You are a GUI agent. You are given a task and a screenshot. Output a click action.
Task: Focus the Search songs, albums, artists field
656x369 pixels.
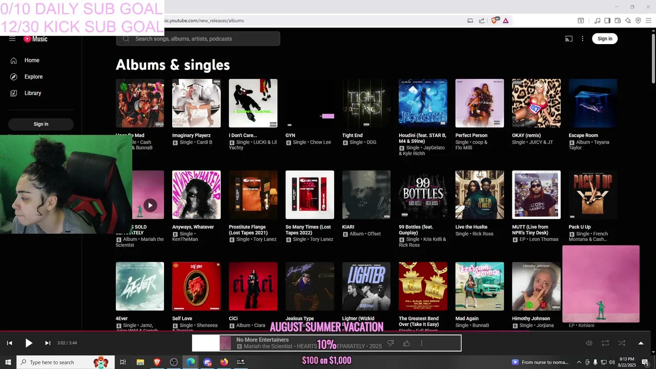click(x=198, y=39)
